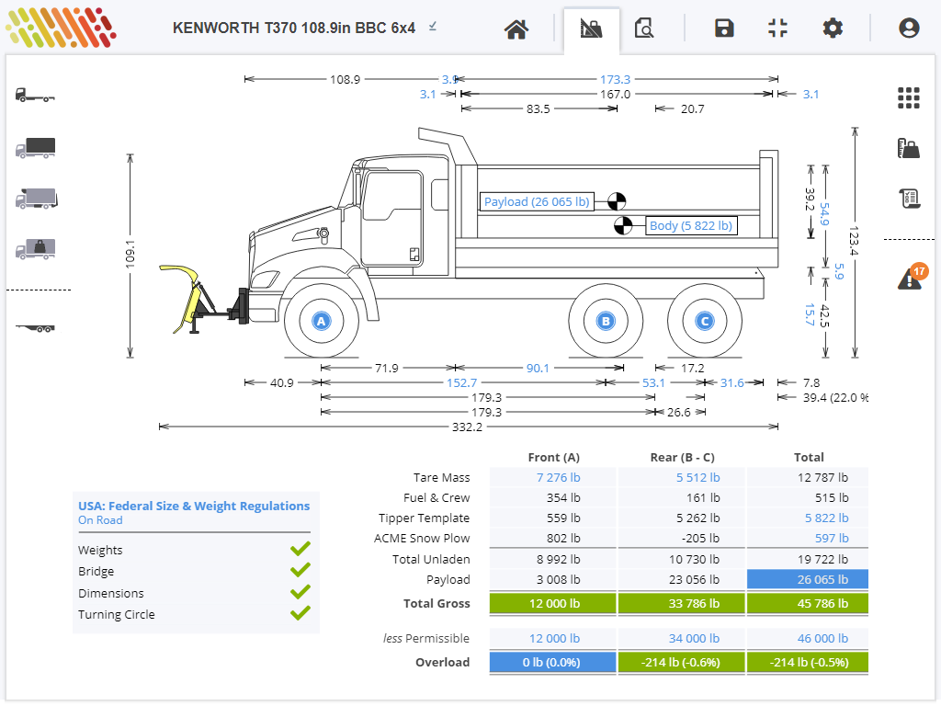Click the highlighted total payload 26 065 lb cell
941x706 pixels.
(x=807, y=579)
